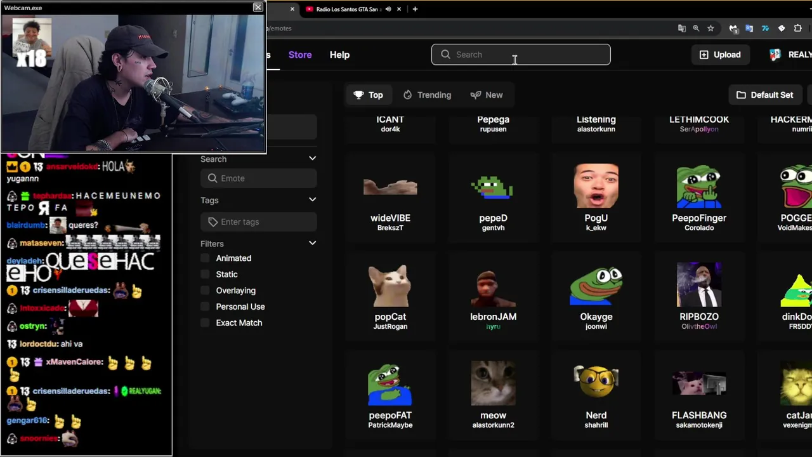Enable the Personal Use filter checkbox
Image resolution: width=812 pixels, height=457 pixels.
[x=205, y=307]
